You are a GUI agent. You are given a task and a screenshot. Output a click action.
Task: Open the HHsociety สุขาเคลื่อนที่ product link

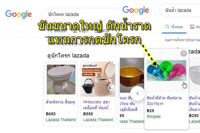tap(98, 105)
